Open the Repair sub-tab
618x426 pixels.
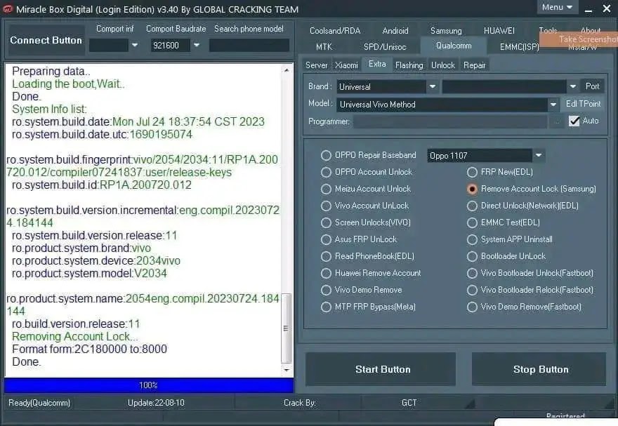point(475,65)
